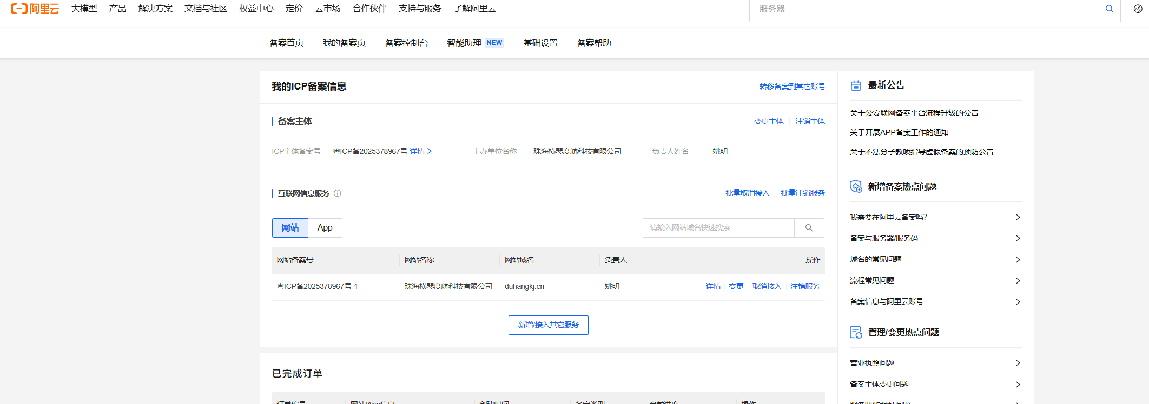Click the 新增备案热点问题 shield icon
The height and width of the screenshot is (404, 1149).
coord(856,186)
